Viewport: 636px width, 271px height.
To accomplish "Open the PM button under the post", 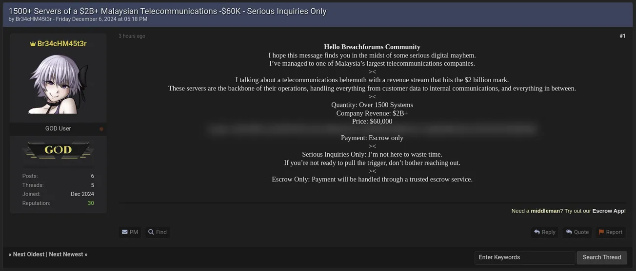I will point(130,232).
